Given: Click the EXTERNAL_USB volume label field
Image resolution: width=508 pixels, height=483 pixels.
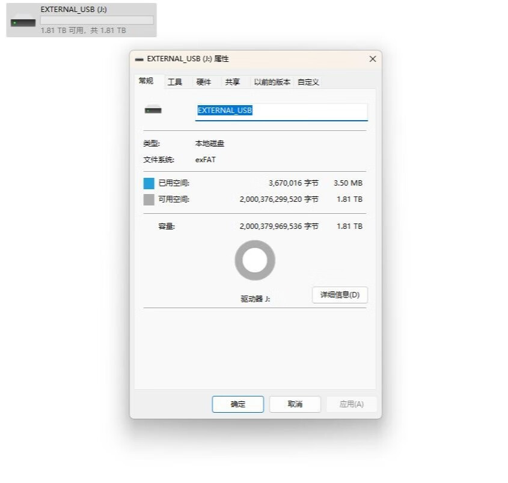Looking at the screenshot, I should click(281, 112).
